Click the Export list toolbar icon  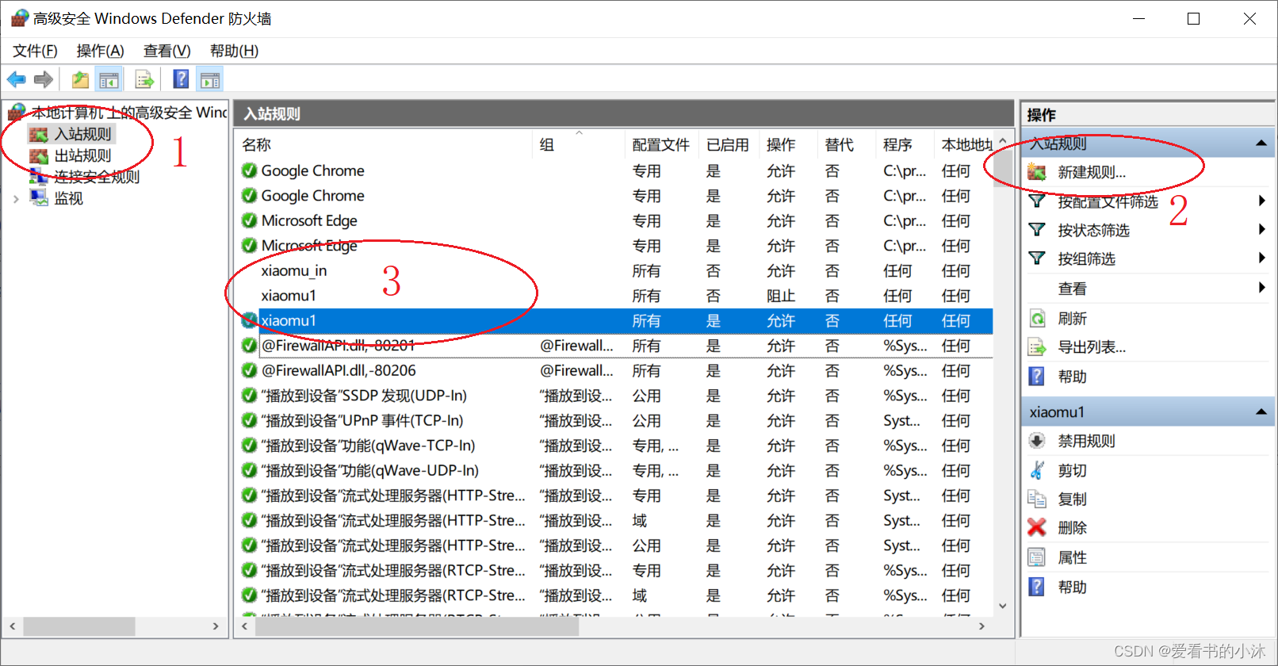[144, 79]
